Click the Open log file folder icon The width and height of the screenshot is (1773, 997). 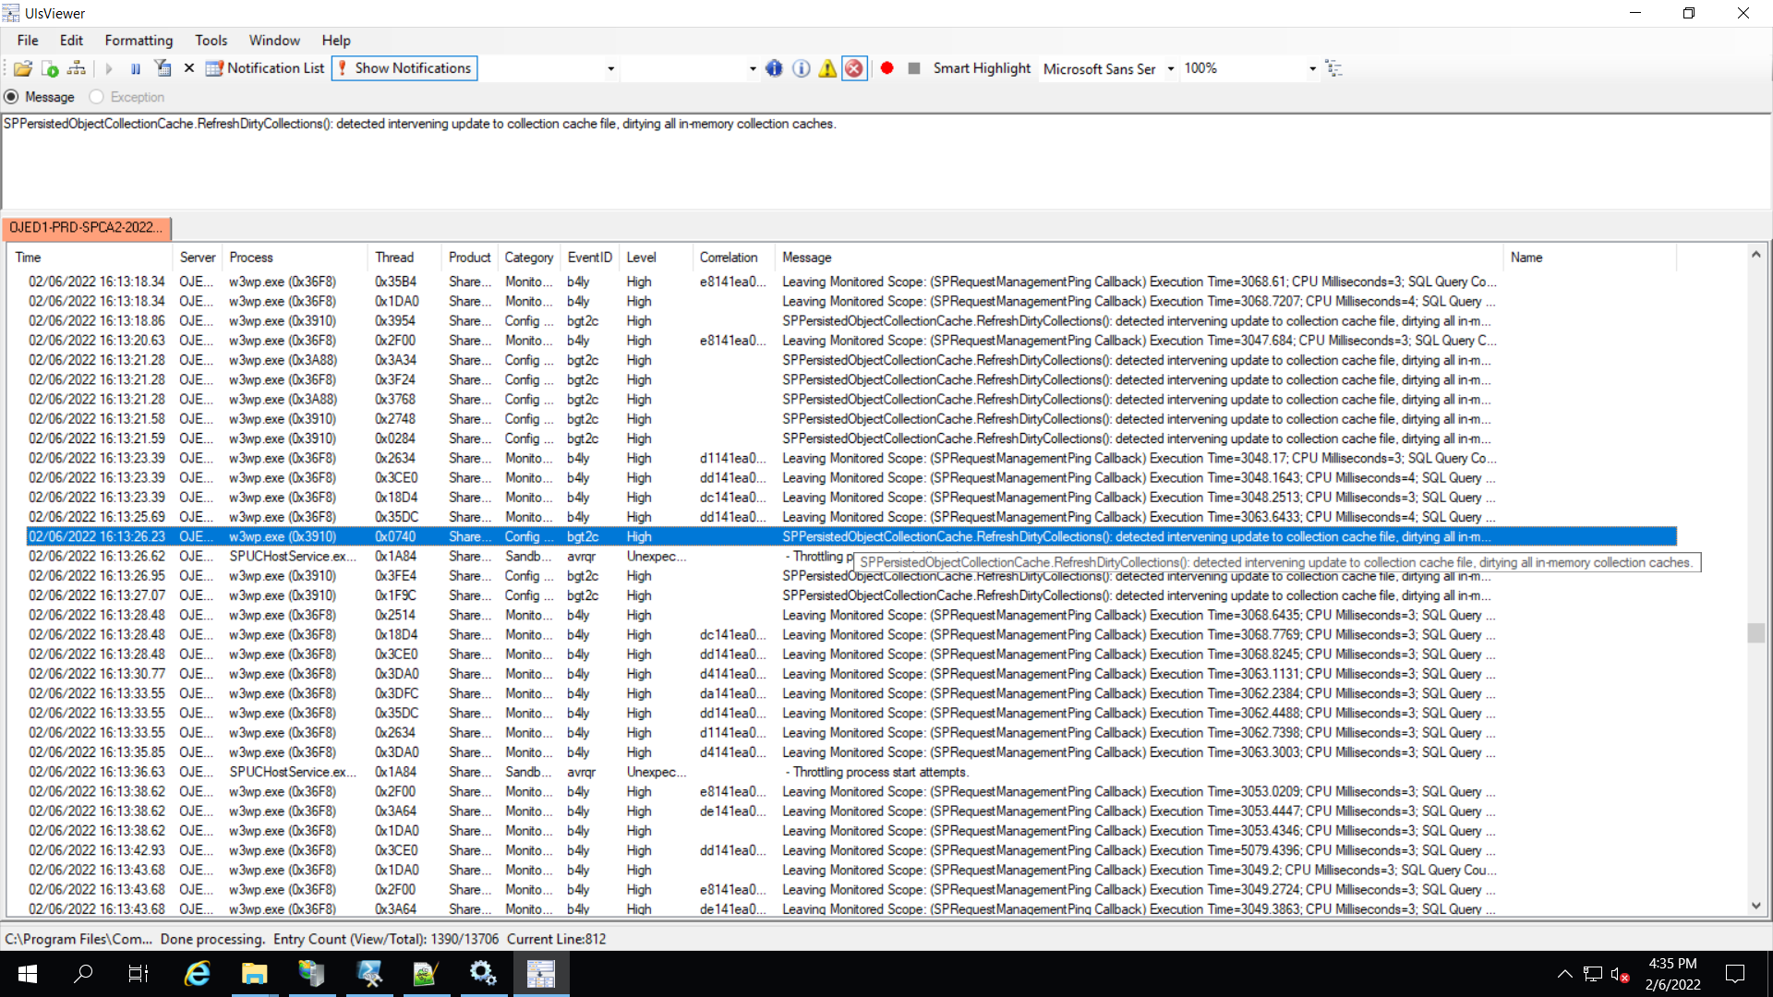pyautogui.click(x=23, y=68)
